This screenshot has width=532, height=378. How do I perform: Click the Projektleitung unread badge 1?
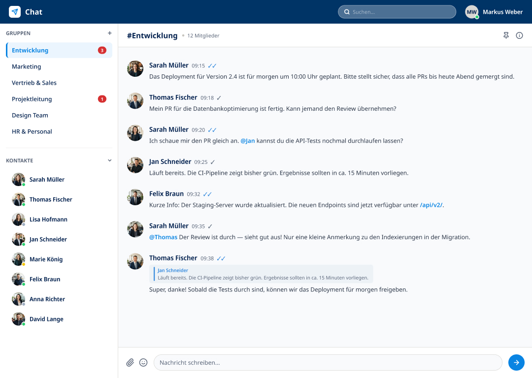[x=102, y=99]
